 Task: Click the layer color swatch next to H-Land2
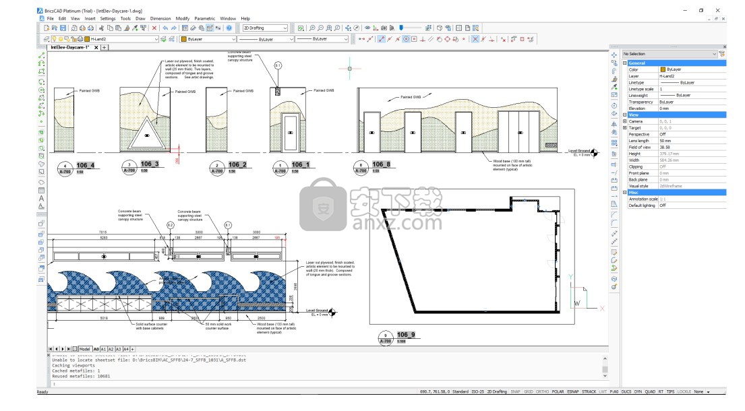[87, 39]
